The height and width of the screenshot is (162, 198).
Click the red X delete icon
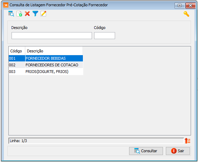pos(27,14)
